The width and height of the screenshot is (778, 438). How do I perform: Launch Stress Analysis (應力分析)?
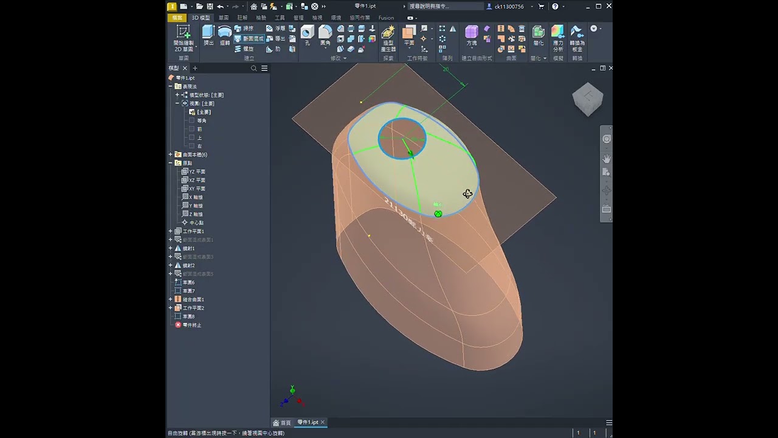click(557, 38)
